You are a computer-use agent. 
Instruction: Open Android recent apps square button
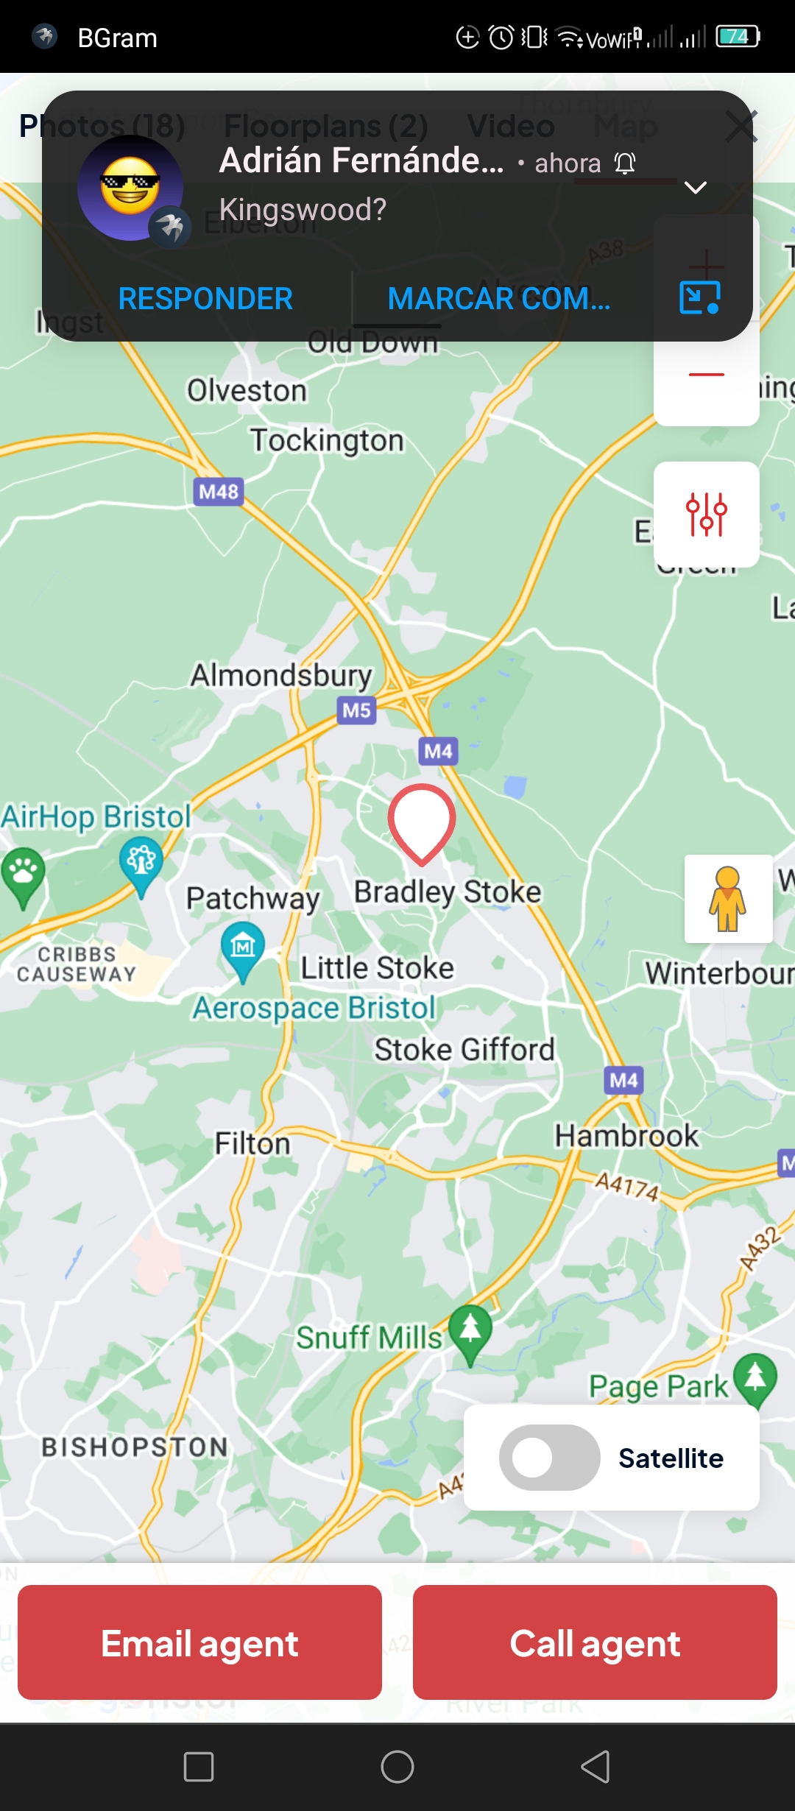pyautogui.click(x=199, y=1767)
